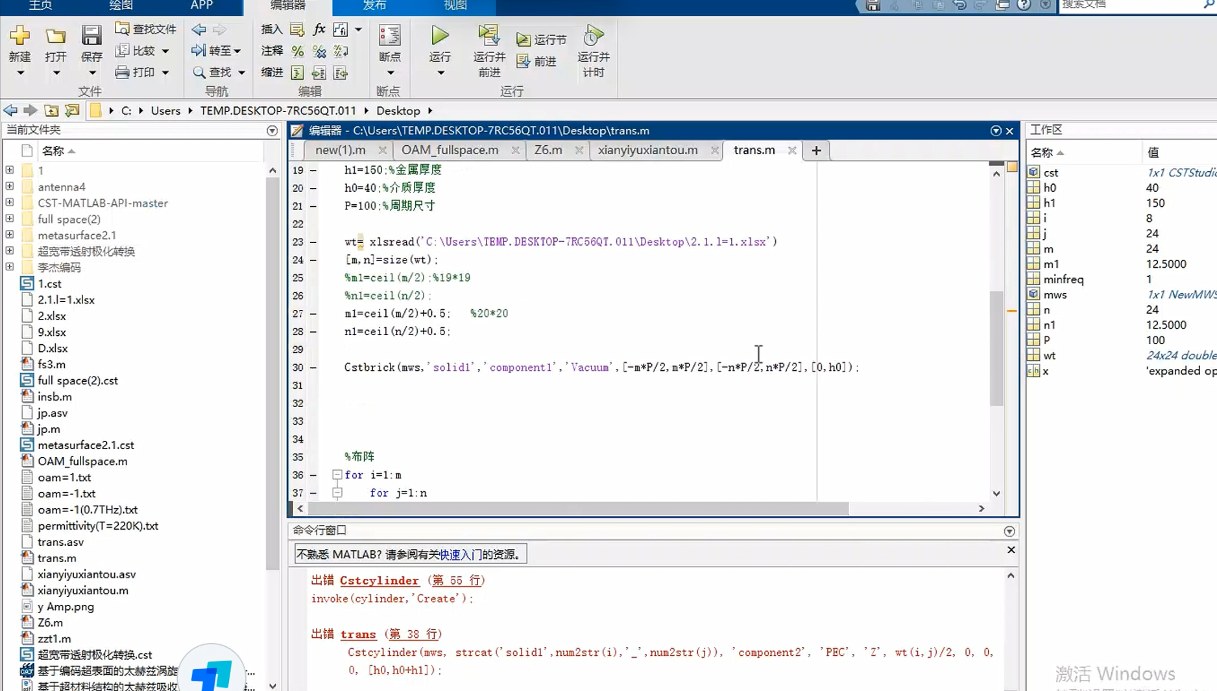This screenshot has width=1217, height=691.
Task: Dismiss the MATLAB getting started banner
Action: click(x=1011, y=550)
